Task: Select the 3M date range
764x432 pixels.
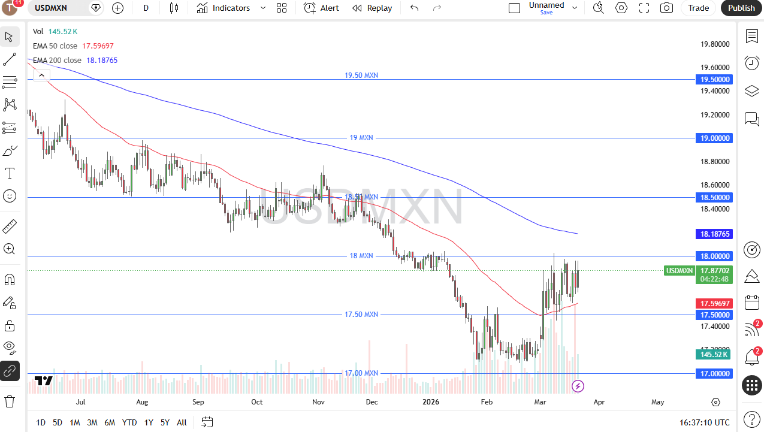Action: click(92, 422)
